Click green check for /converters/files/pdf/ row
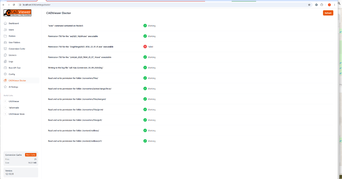This screenshot has height=179, width=342. point(145,120)
